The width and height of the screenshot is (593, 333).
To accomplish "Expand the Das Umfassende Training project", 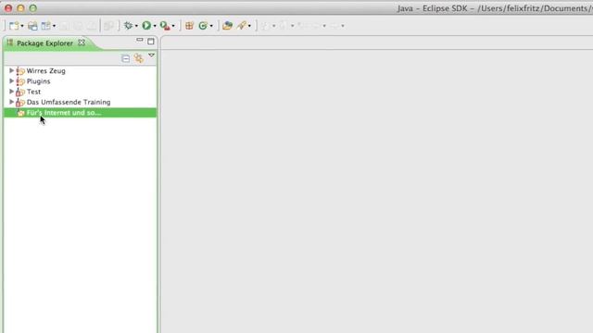I will [11, 102].
